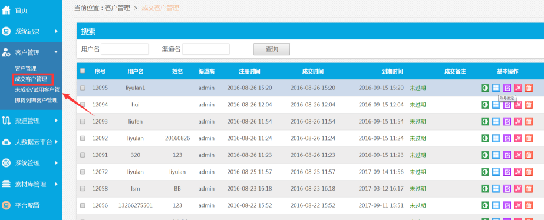
Task: Click expiry date 2017-03-12 16:17
Action: (x=381, y=188)
